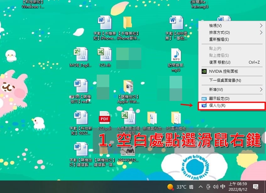This screenshot has height=193, width=266.
Task: Expand the 排序方式(O) submenu
Action: (232, 32)
